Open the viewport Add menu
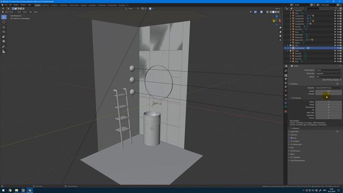343x193 pixels. (x=31, y=12)
